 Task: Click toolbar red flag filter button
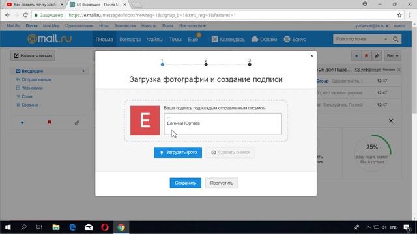point(366,56)
